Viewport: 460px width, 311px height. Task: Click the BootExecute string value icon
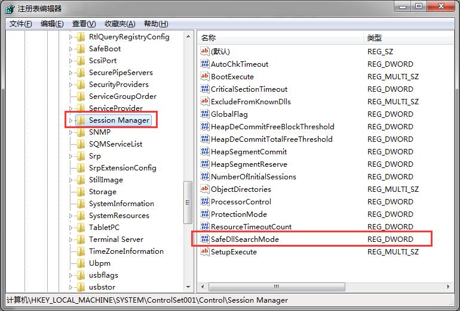pyautogui.click(x=204, y=76)
